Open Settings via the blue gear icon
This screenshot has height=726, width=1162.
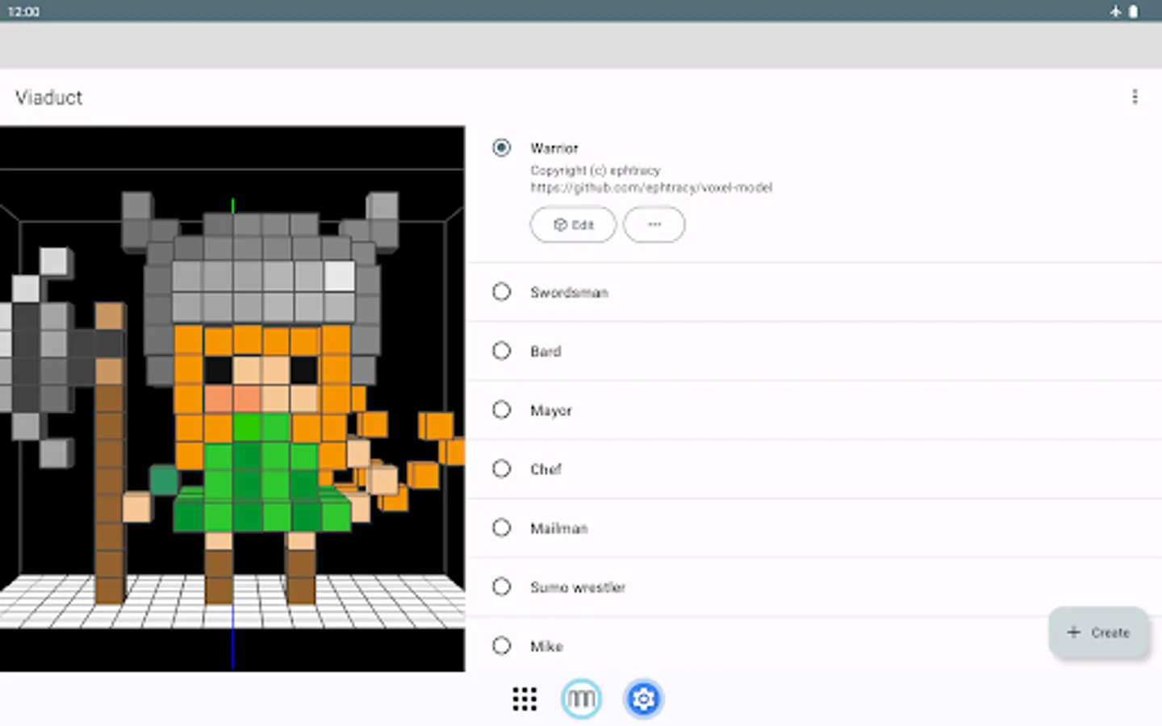coord(642,699)
